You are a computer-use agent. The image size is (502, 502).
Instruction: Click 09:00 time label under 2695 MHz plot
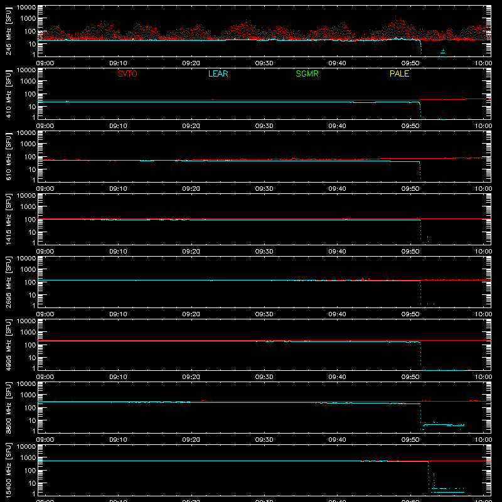pos(45,314)
